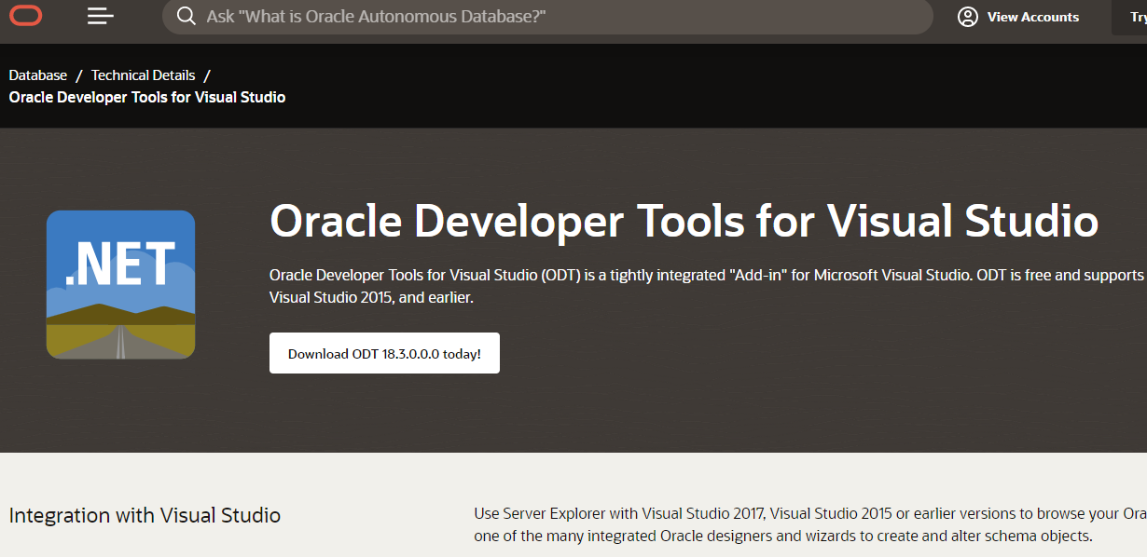Click the Oracle logo icon
This screenshot has height=557, width=1147.
(x=26, y=16)
